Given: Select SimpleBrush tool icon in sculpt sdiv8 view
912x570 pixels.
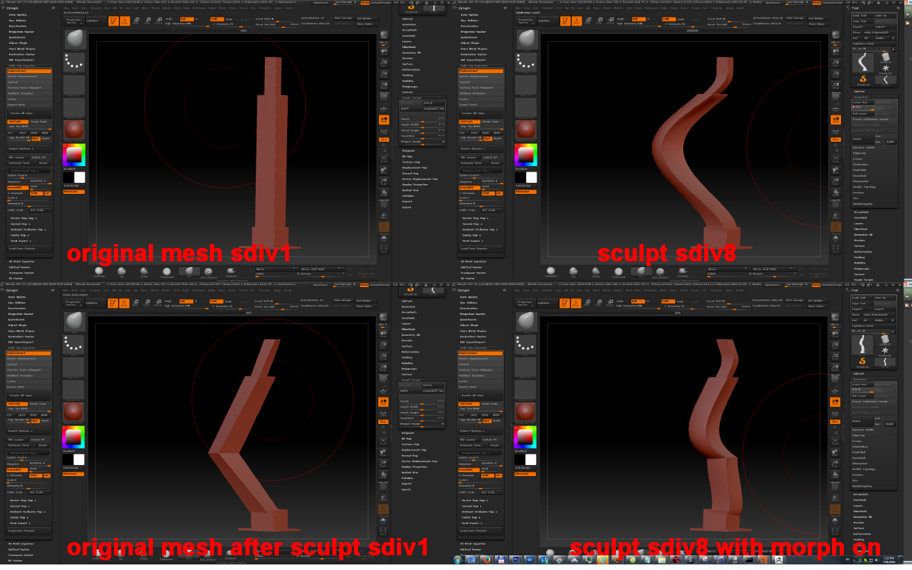Looking at the screenshot, I should pos(863,79).
